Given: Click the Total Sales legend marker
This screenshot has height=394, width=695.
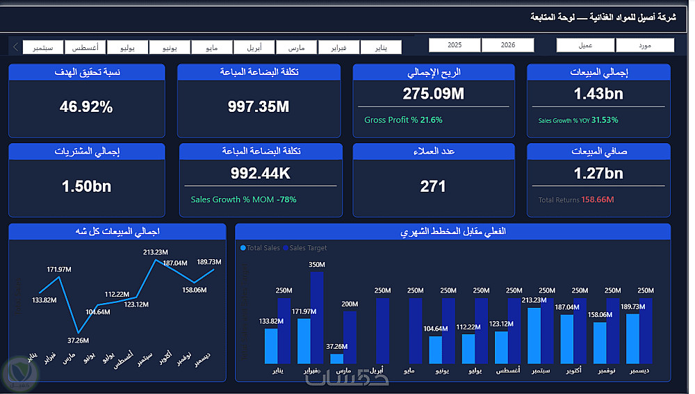Looking at the screenshot, I should (x=243, y=248).
